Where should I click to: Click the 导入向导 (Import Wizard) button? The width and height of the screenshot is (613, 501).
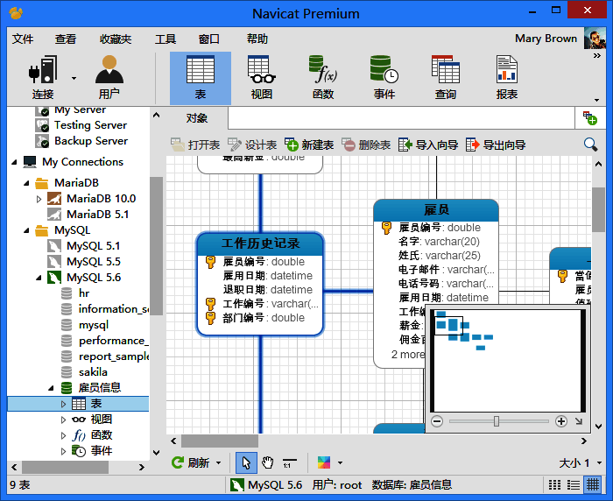point(428,145)
